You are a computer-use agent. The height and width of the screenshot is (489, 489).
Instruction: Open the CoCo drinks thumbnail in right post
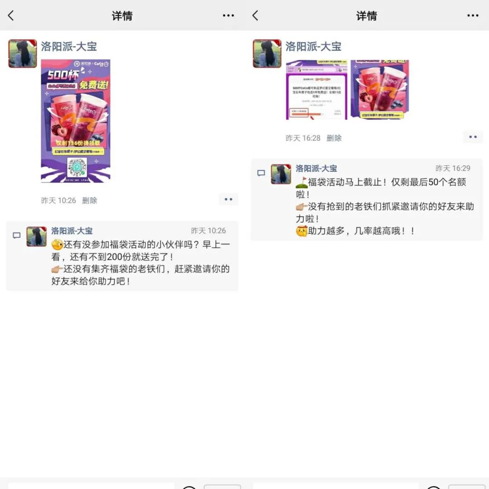(379, 90)
